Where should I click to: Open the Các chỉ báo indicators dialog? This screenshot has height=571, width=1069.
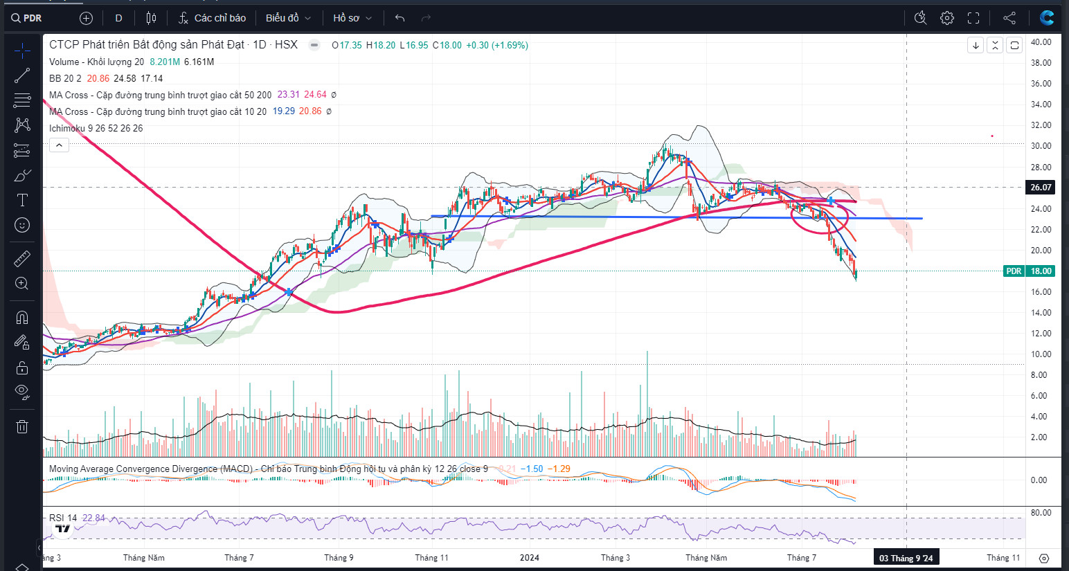pos(212,18)
